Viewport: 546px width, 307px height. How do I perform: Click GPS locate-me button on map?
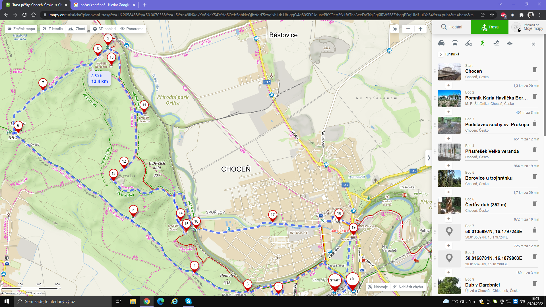395,29
